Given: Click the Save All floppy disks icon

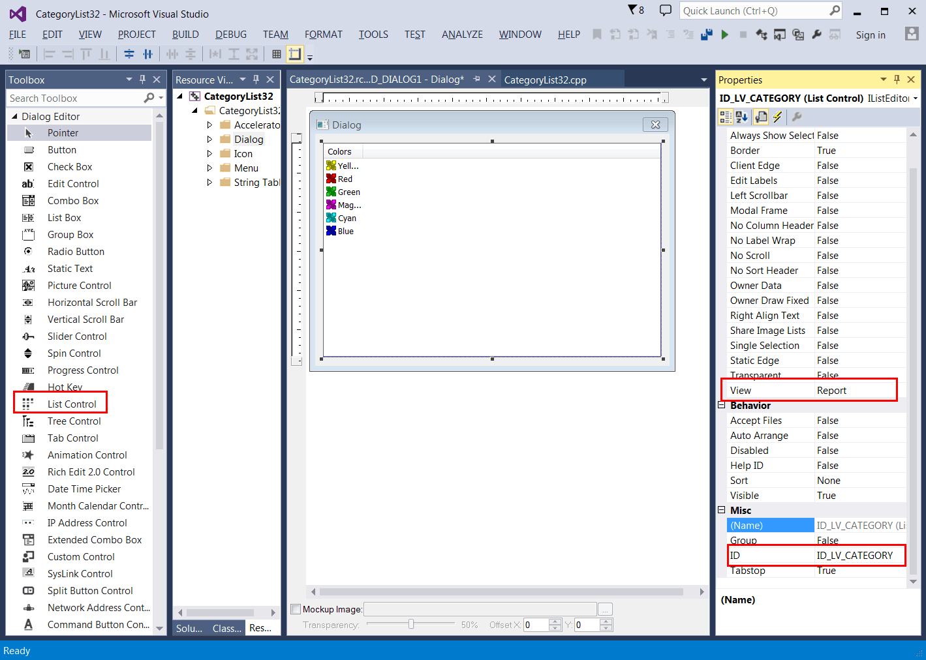Looking at the screenshot, I should pyautogui.click(x=706, y=35).
